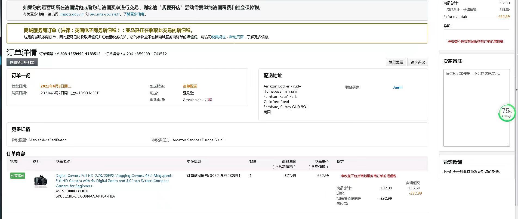The width and height of the screenshot is (518, 219).
Task: Click the SKU LCBE-DCG09NANA0304-FBA text
Action: [90, 196]
